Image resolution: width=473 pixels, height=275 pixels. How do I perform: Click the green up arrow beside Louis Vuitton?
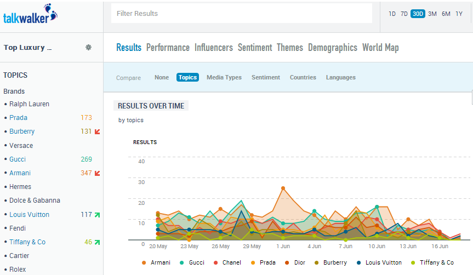97,215
